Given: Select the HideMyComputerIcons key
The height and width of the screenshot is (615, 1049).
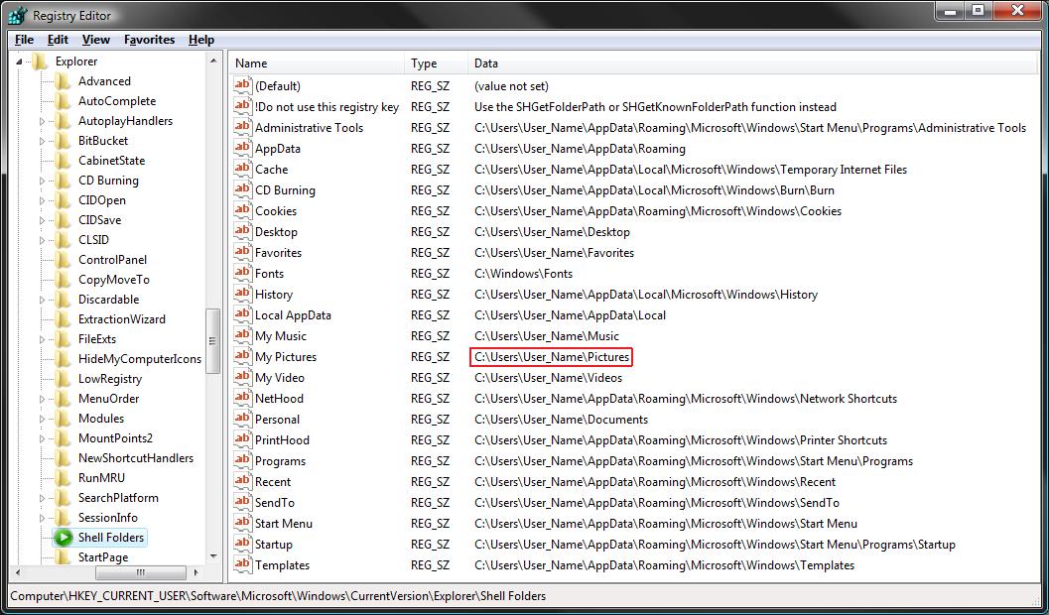Looking at the screenshot, I should click(x=140, y=359).
